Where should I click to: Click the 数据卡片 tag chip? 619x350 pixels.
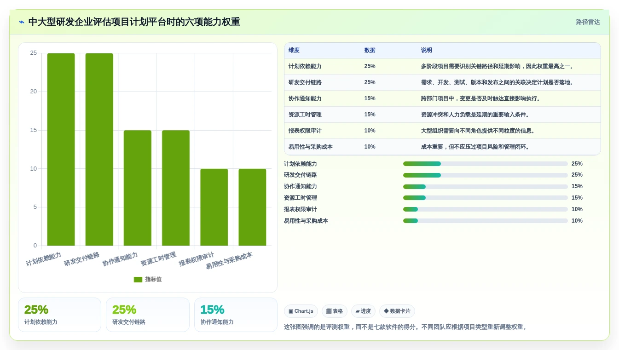click(x=397, y=311)
